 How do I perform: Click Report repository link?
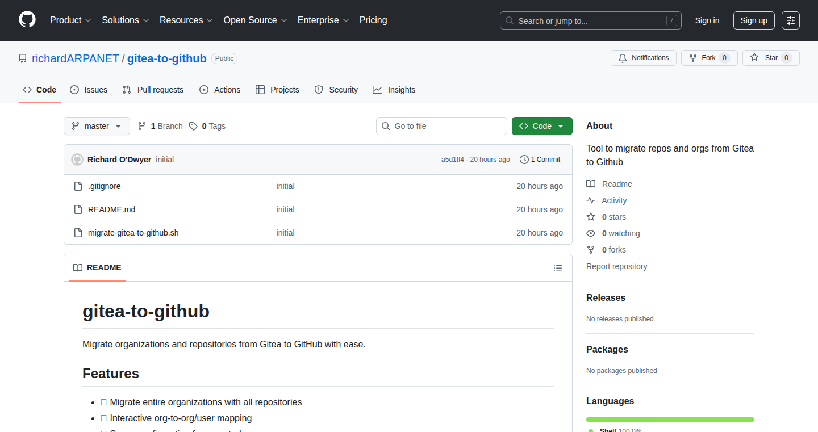pos(617,266)
